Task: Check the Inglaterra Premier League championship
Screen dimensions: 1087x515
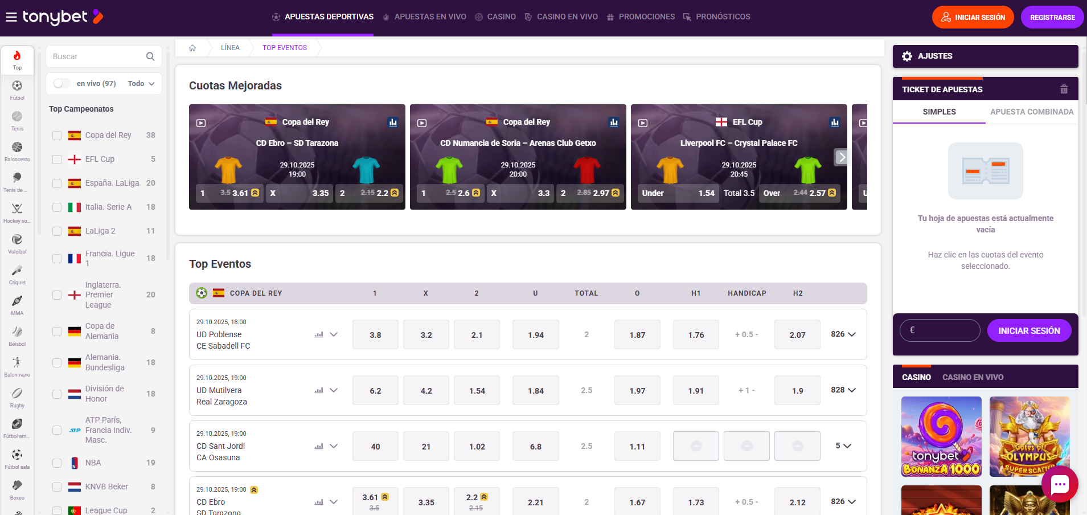Action: 57,295
